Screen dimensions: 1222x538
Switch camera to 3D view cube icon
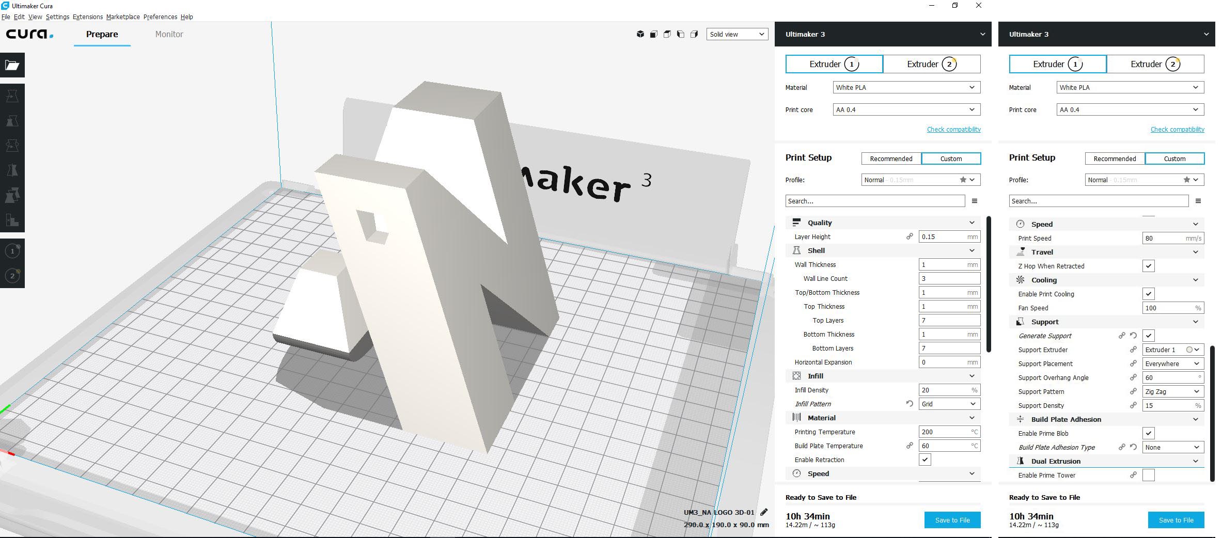click(x=640, y=34)
